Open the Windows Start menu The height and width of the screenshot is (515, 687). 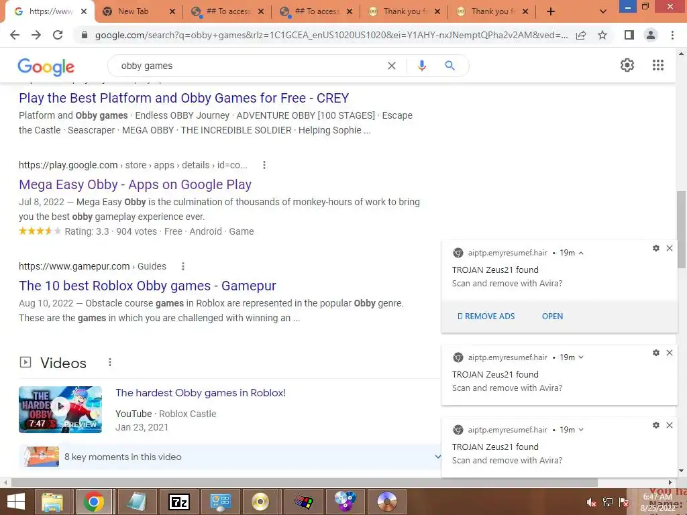[x=16, y=502]
